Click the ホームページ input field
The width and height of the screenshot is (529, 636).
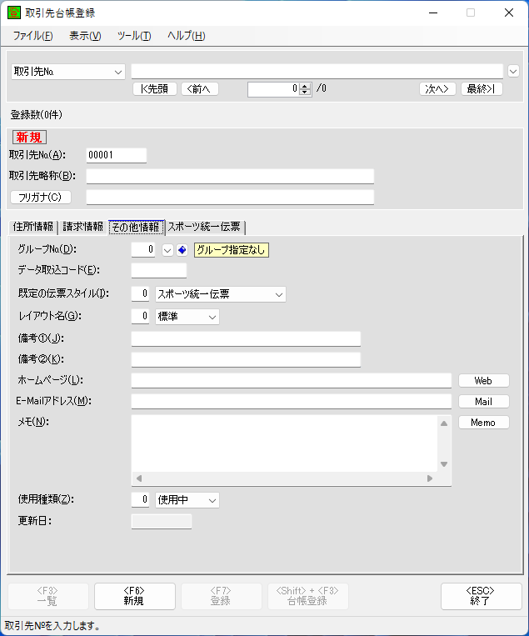[291, 380]
